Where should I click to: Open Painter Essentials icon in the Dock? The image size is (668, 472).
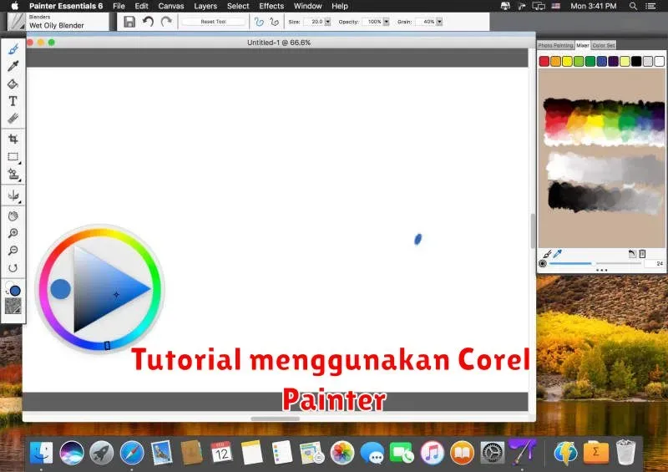pyautogui.click(x=523, y=453)
